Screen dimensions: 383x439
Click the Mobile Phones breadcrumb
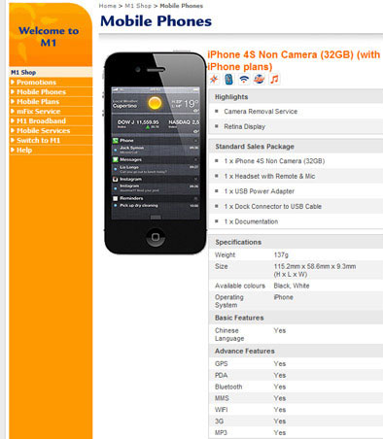[x=181, y=6]
